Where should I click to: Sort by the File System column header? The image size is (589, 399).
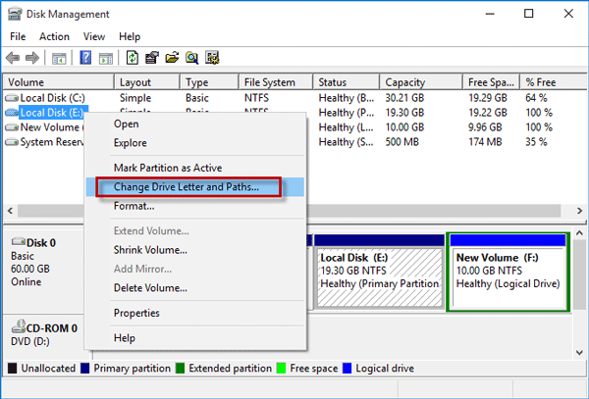coord(269,82)
